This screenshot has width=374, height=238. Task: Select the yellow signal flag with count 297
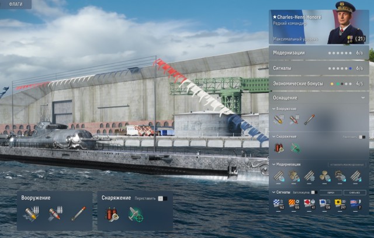coord(340,204)
